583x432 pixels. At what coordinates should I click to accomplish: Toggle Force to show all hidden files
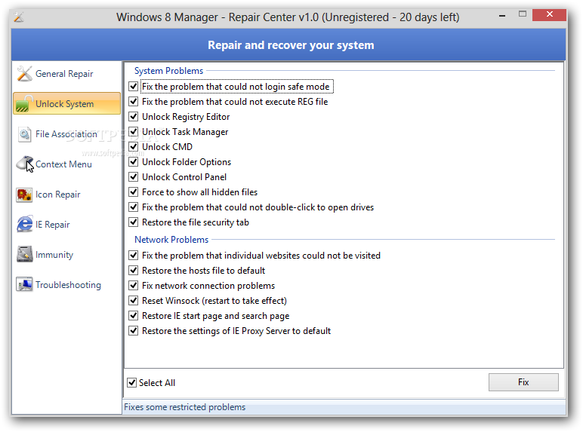[x=133, y=192]
